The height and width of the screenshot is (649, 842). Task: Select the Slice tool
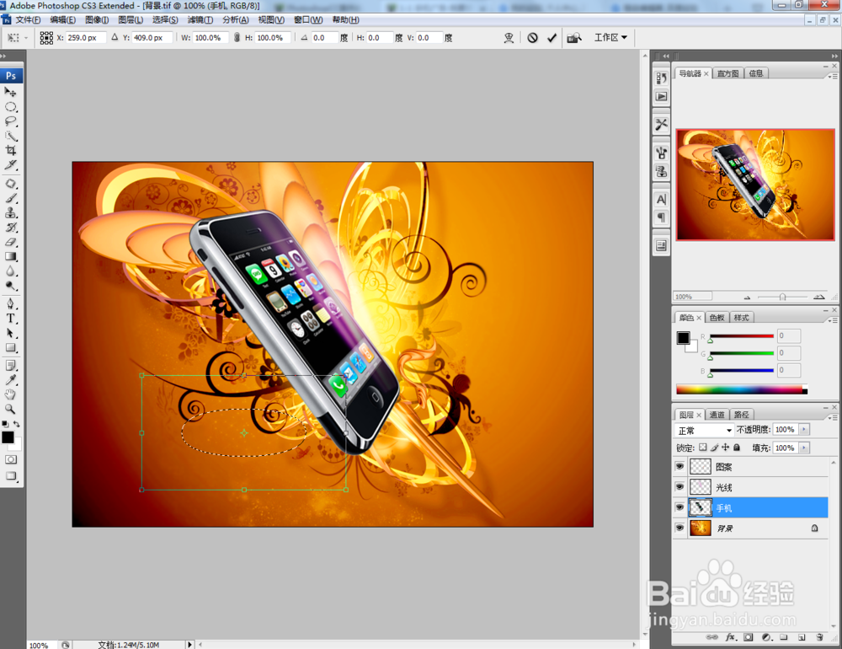tap(10, 164)
